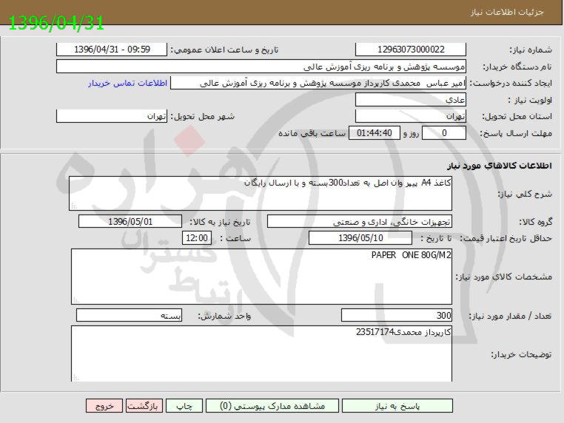Select the request creator field 'امیر عباس محمدی'
The image size is (564, 423).
click(318, 83)
